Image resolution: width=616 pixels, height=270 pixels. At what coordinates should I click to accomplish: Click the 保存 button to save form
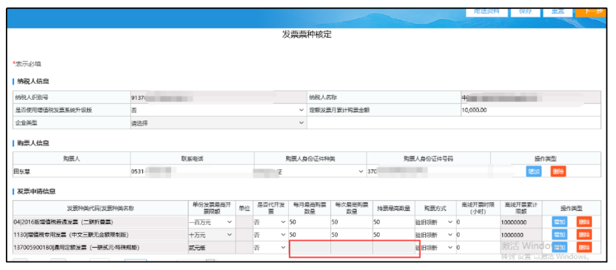pyautogui.click(x=526, y=11)
